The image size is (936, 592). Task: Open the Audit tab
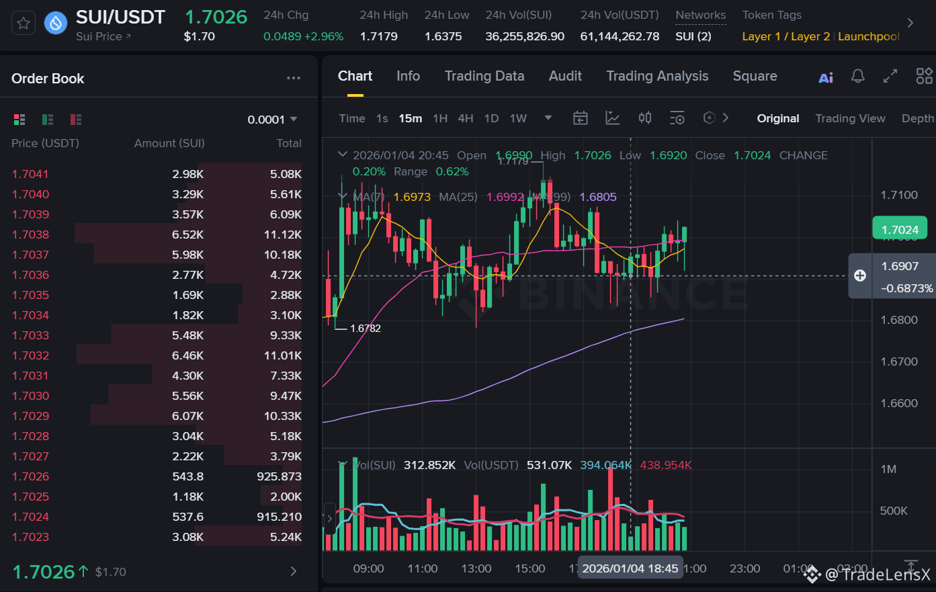565,76
